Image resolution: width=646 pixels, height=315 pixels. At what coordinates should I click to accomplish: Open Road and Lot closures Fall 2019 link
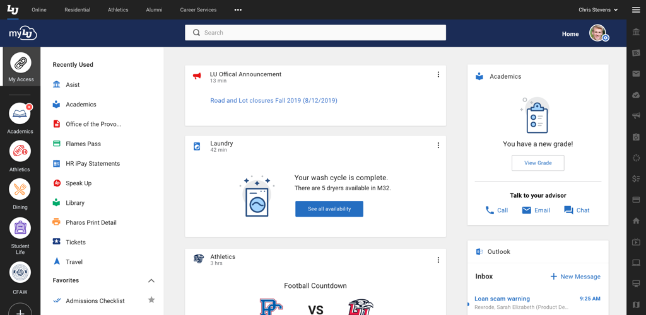pyautogui.click(x=274, y=100)
